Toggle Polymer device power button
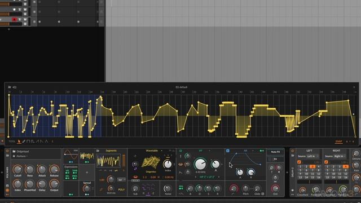Viewport: 361px width, 203px height. click(7, 151)
